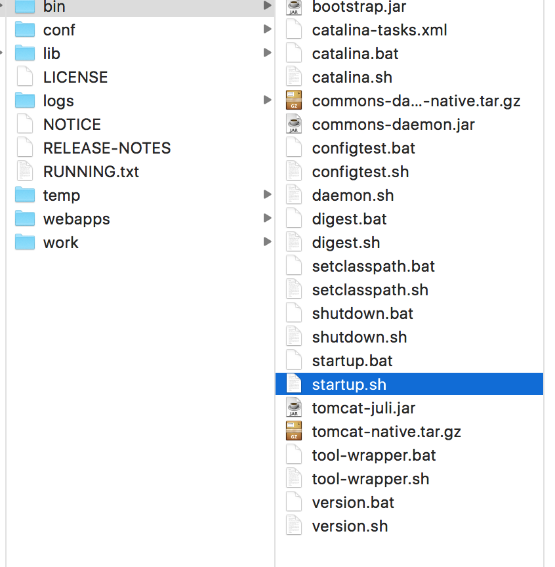The width and height of the screenshot is (555, 567).
Task: Click the commons-daemon native tar.gz archive icon
Action: (294, 100)
